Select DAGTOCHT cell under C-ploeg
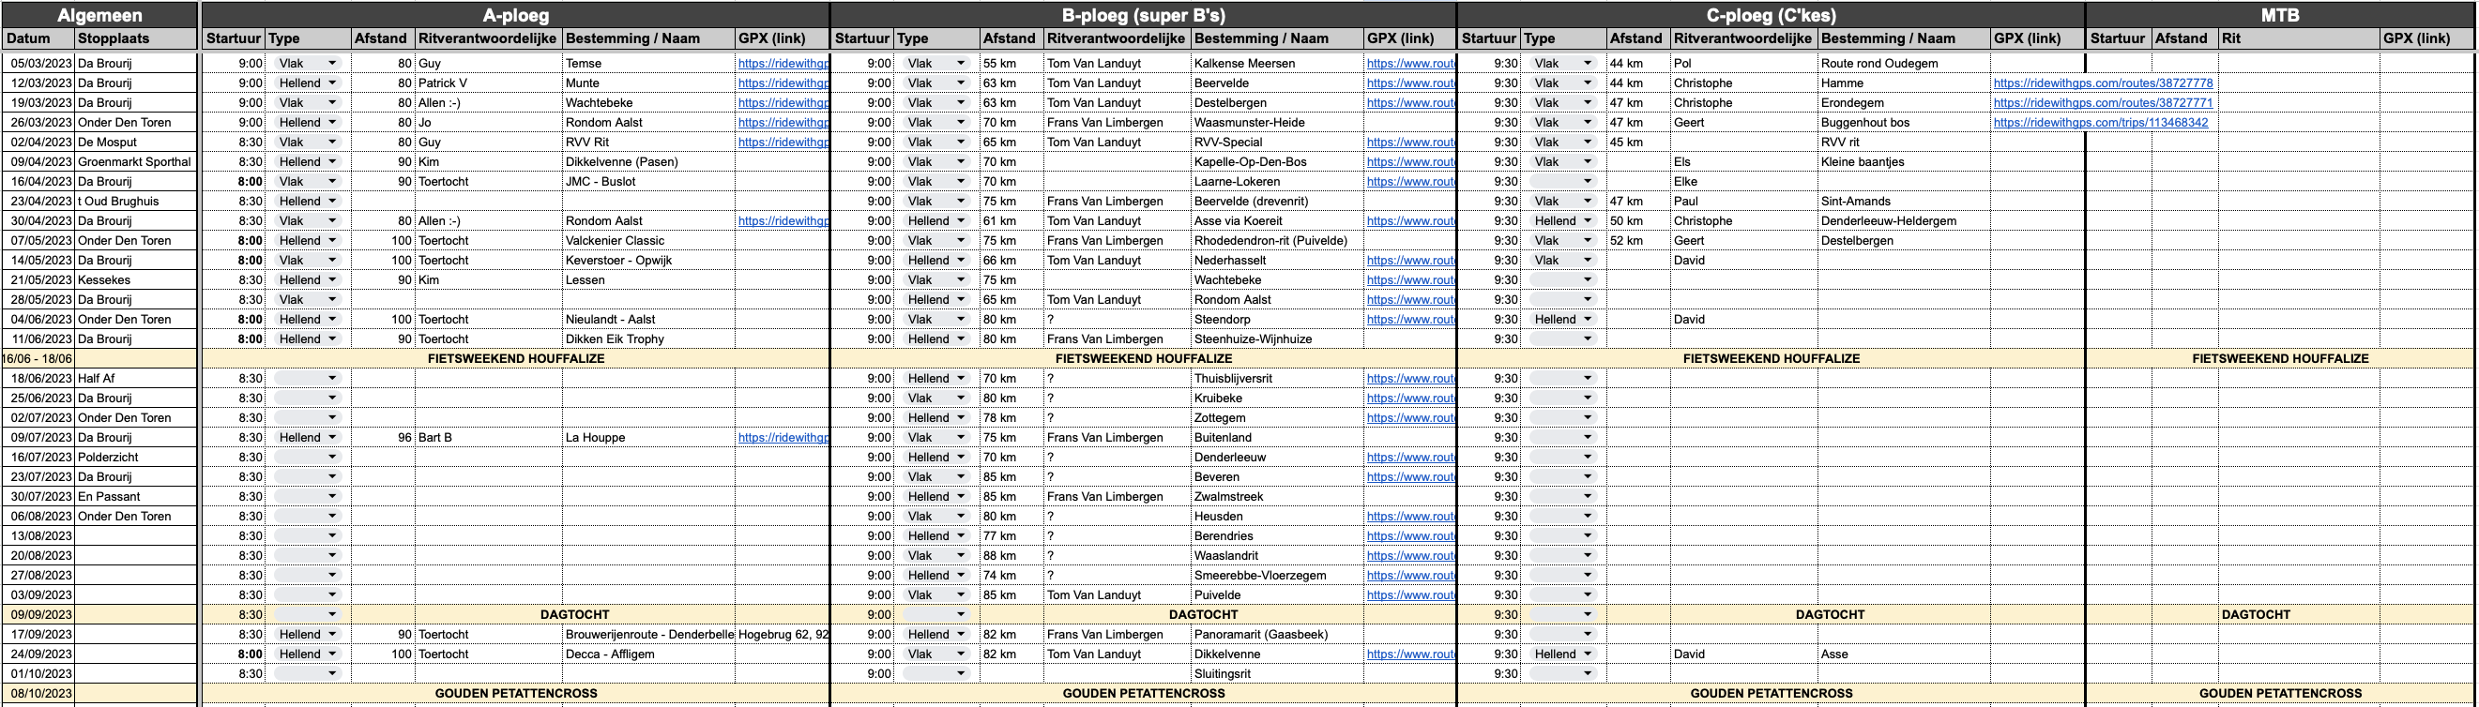The width and height of the screenshot is (2479, 707). click(1830, 615)
